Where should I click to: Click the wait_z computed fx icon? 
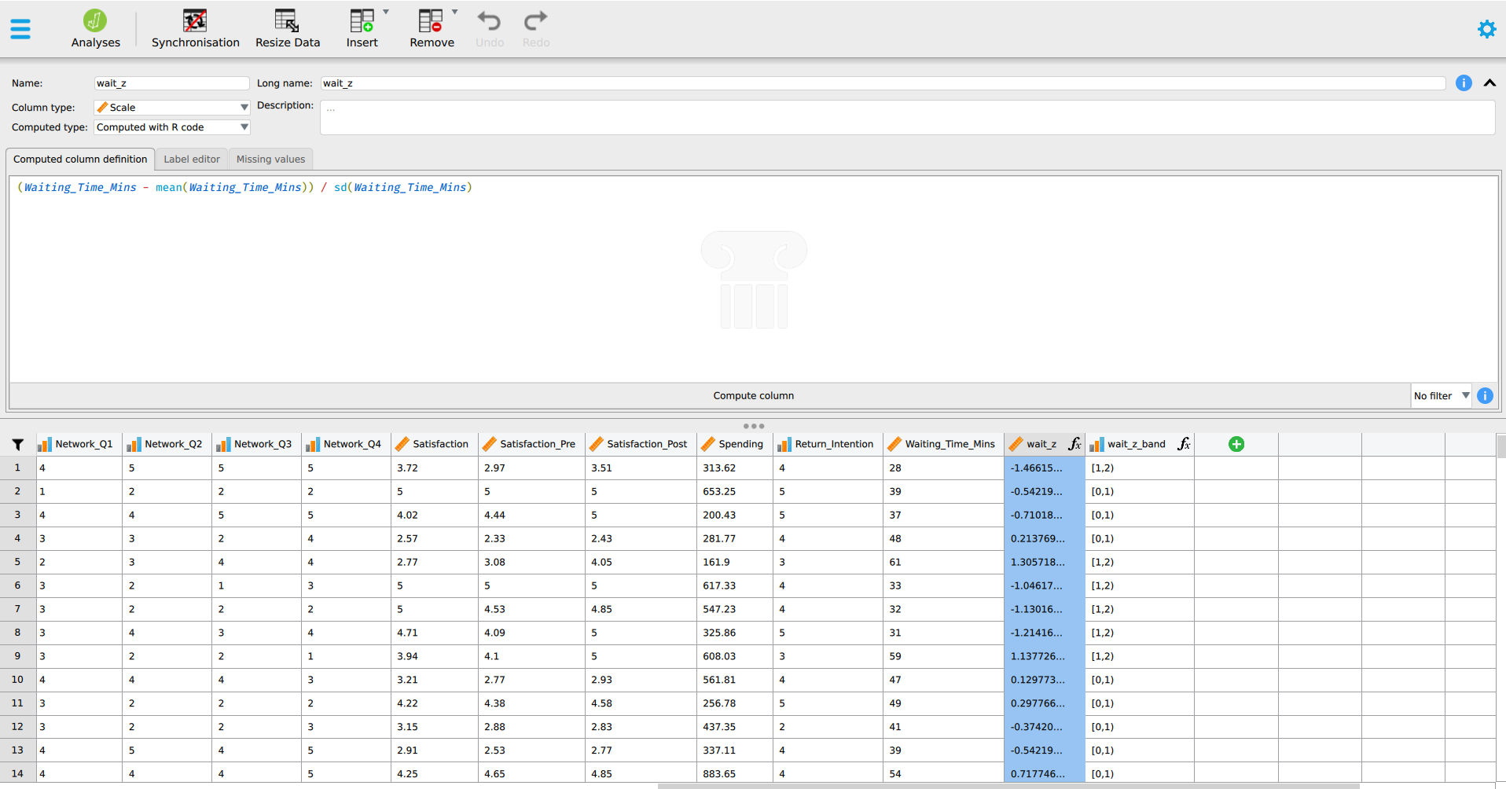coord(1074,444)
